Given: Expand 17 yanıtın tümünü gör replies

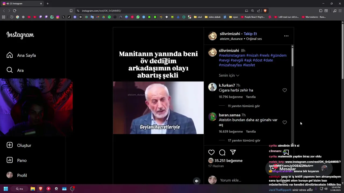Looking at the screenshot, I should (244, 140).
